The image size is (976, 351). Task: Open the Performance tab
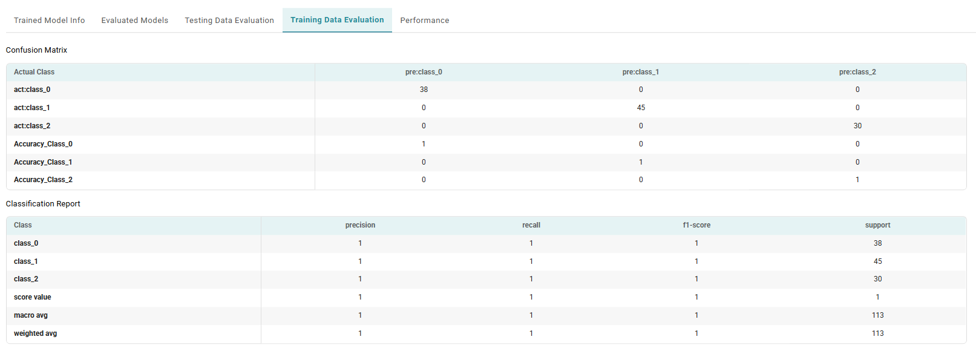(424, 21)
